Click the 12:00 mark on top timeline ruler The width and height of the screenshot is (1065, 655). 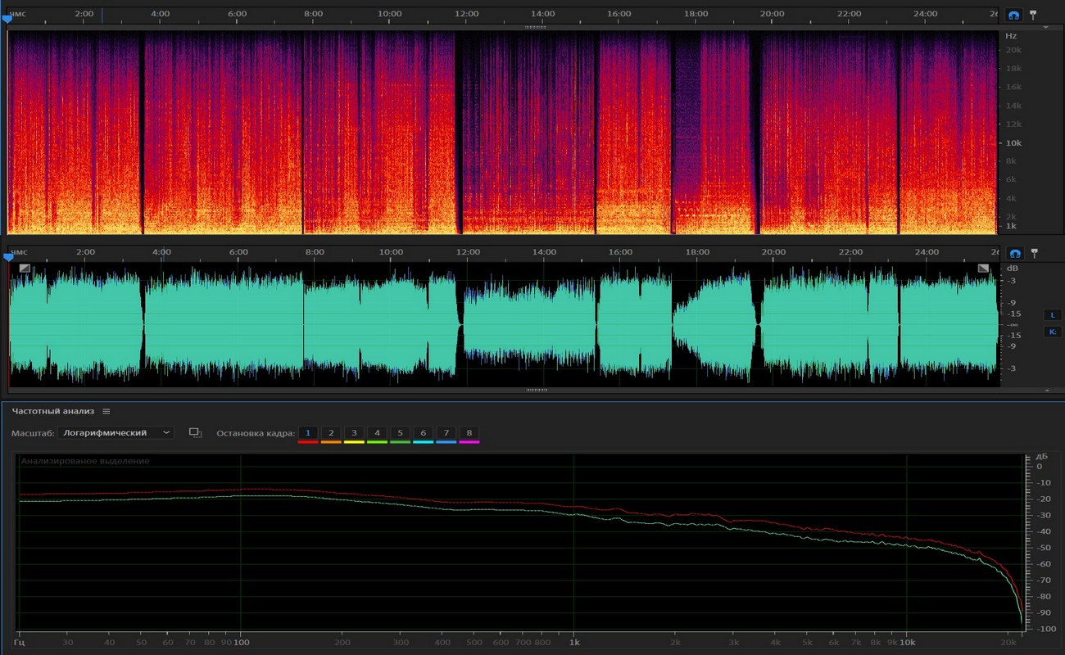pos(466,14)
